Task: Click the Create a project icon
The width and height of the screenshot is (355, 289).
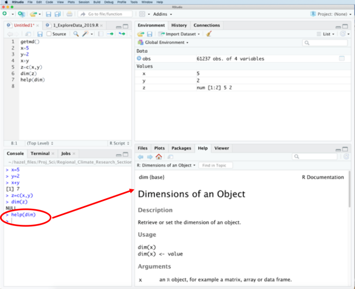Action: coord(21,14)
